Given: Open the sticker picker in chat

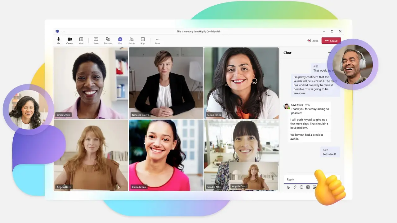Looking at the screenshot, I should click(314, 187).
